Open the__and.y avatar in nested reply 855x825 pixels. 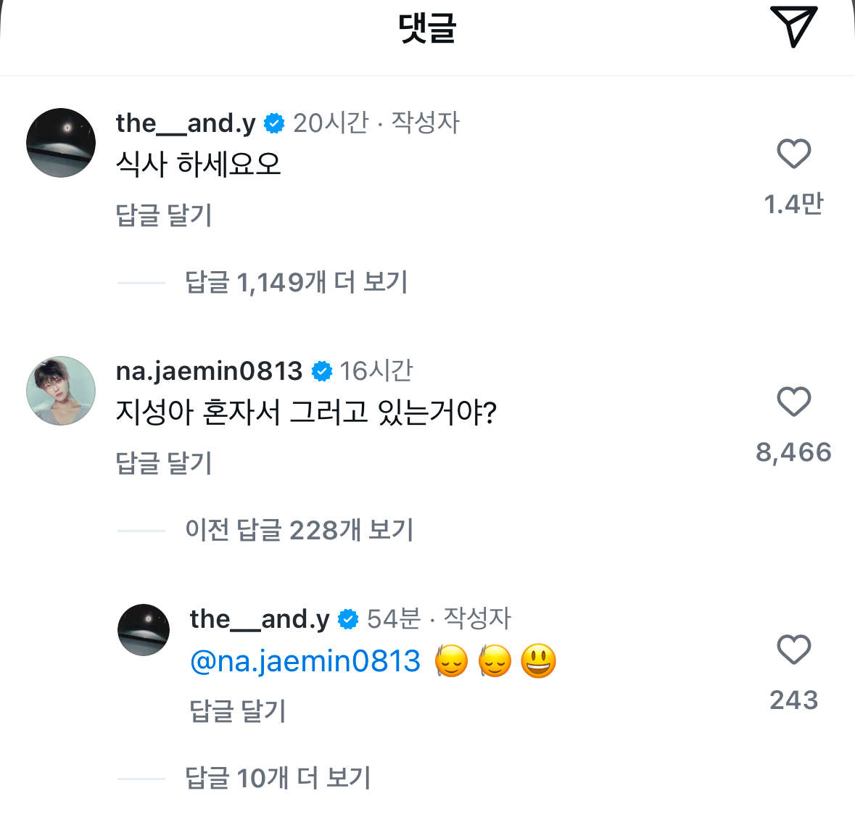coord(144,630)
